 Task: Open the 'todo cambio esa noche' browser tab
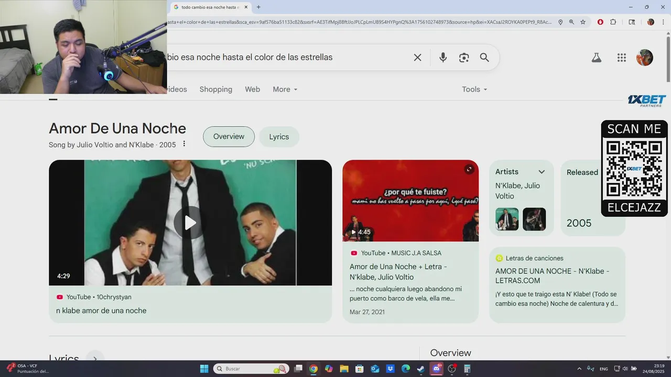(x=210, y=7)
